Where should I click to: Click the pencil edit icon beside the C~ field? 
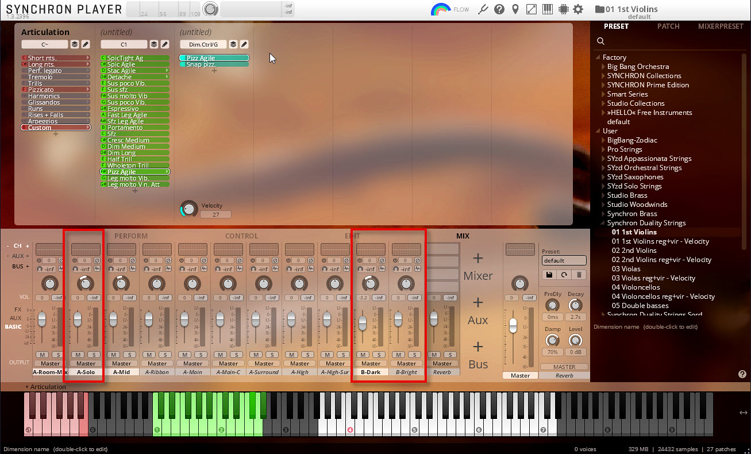[x=86, y=44]
